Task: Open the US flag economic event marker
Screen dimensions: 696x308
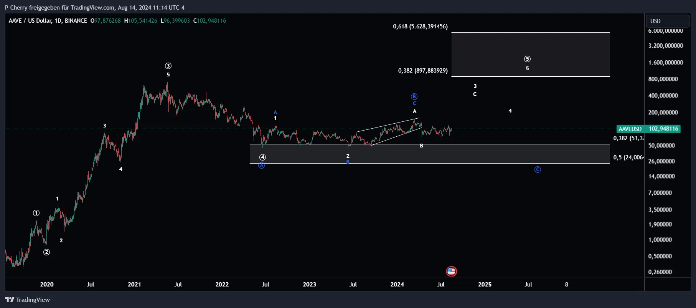Action: (x=451, y=272)
